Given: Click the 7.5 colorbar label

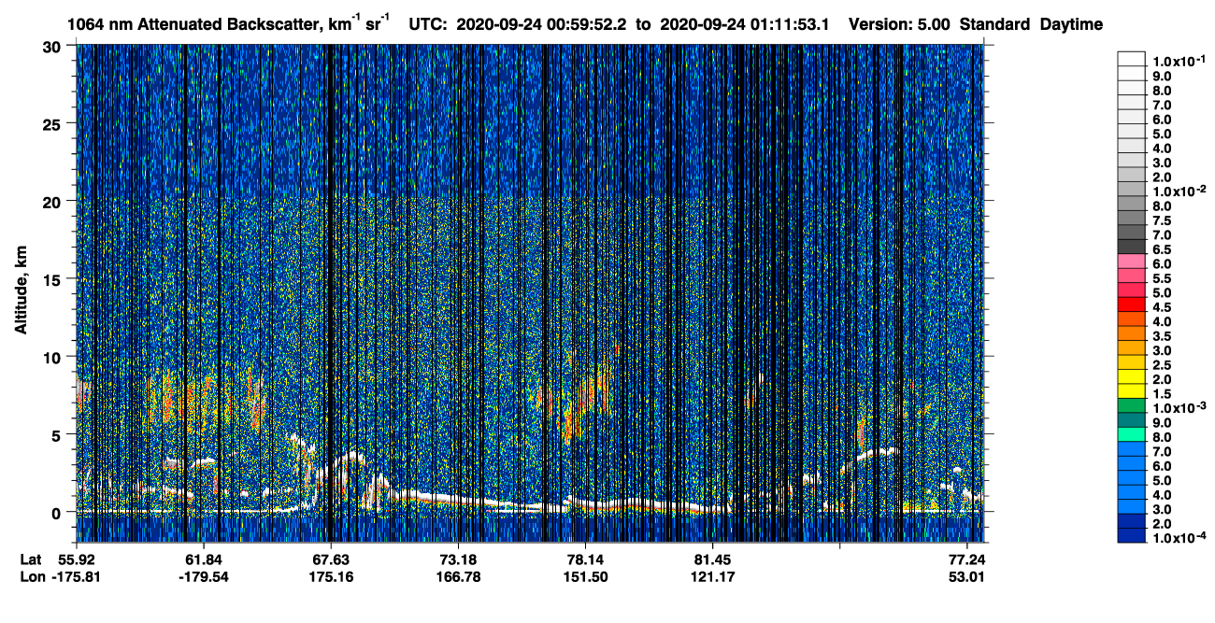Looking at the screenshot, I should click(x=1163, y=220).
